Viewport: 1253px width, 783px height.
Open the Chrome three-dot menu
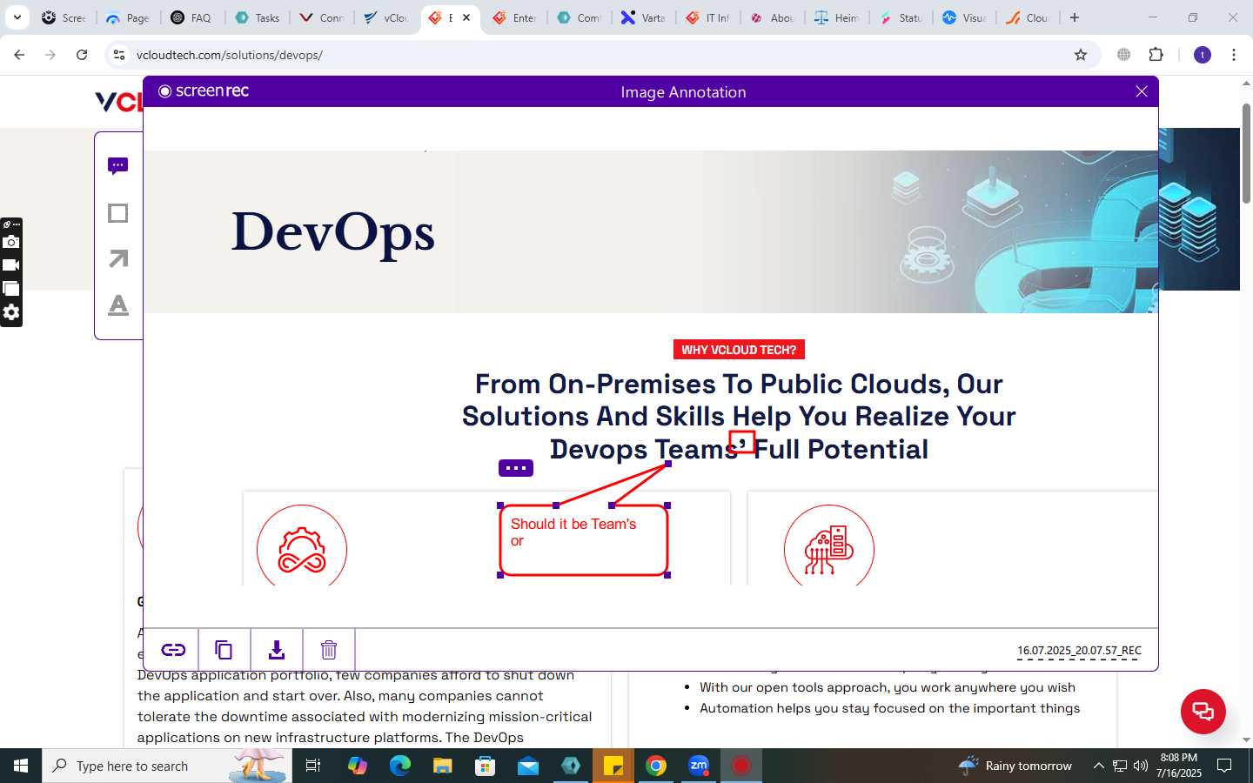pyautogui.click(x=1234, y=55)
